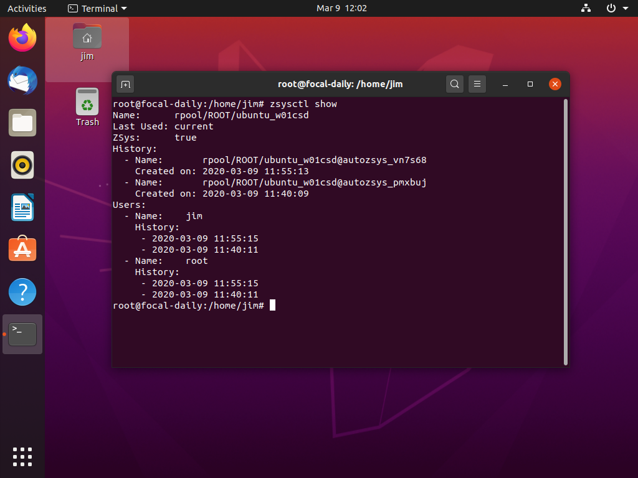Open Rhythmbox music player

(x=22, y=165)
